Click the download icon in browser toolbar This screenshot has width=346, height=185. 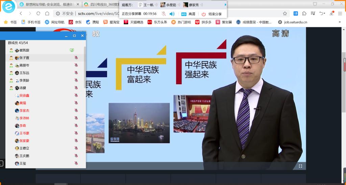(331, 13)
